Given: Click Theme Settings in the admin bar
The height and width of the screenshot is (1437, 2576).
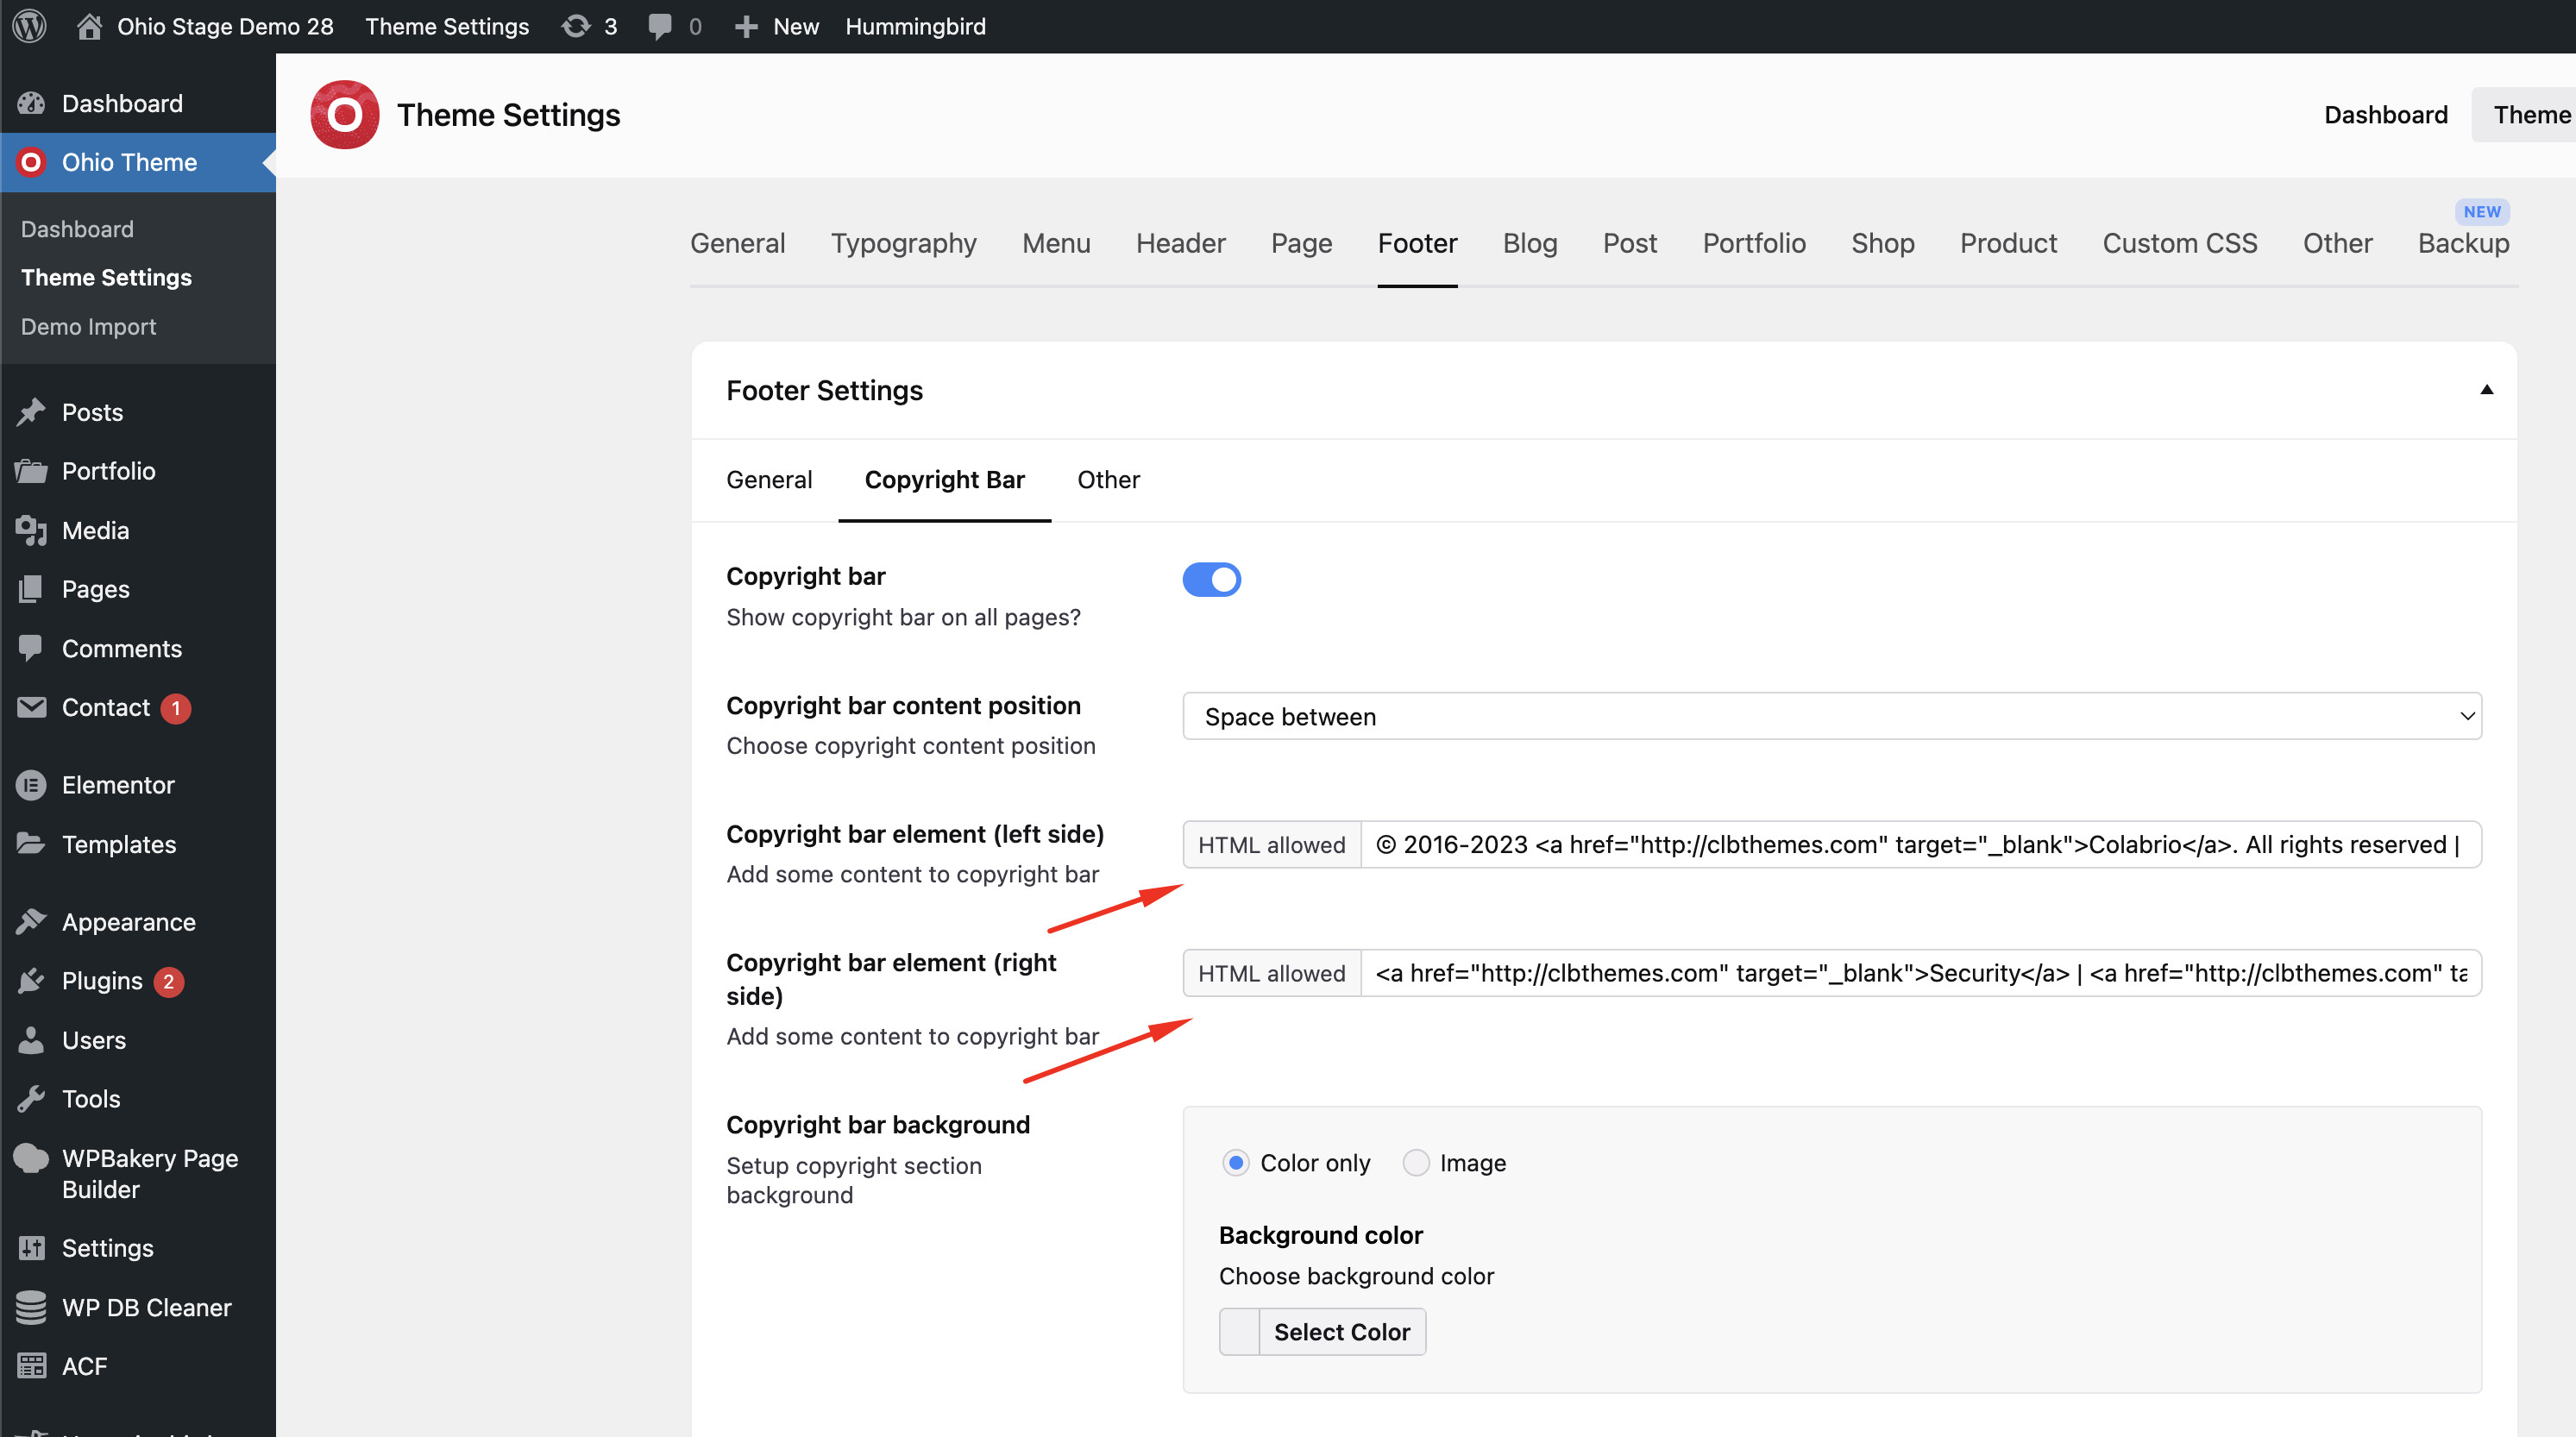Looking at the screenshot, I should pyautogui.click(x=446, y=26).
